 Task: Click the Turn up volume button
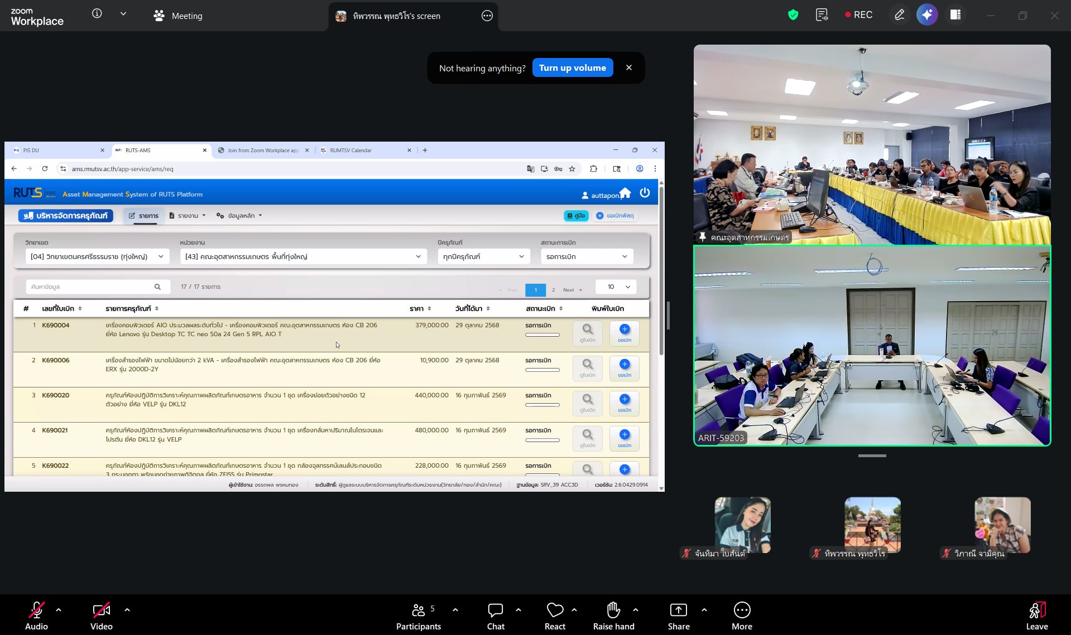click(x=572, y=68)
